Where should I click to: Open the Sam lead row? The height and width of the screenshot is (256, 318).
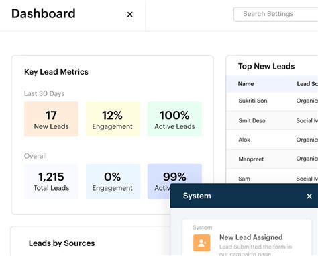[x=272, y=177]
